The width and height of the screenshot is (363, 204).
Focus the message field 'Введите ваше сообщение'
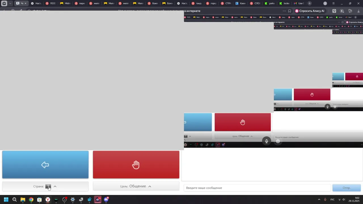coord(257,188)
